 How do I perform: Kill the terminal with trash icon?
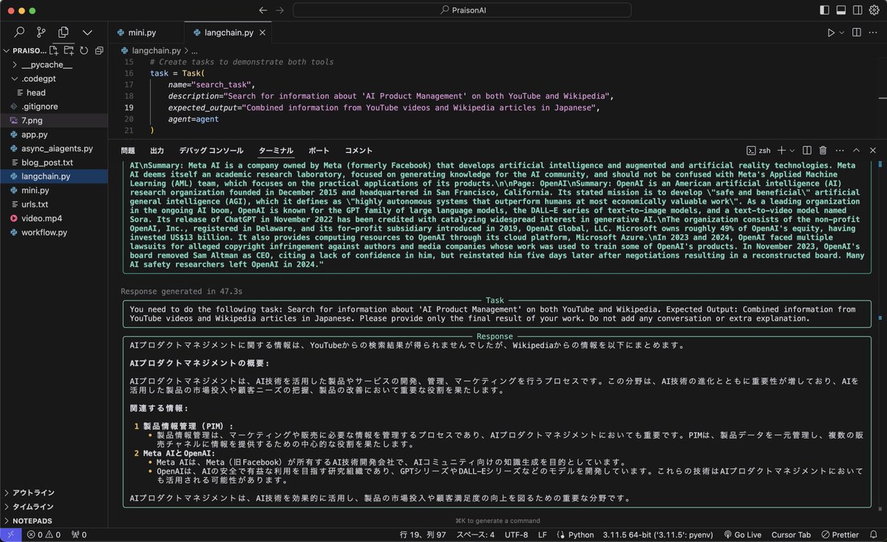click(x=823, y=150)
